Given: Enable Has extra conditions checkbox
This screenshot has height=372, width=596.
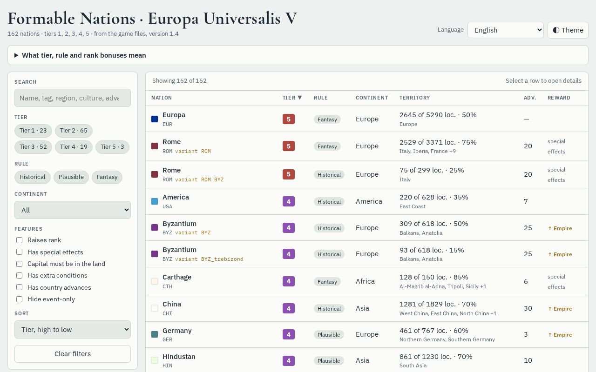Looking at the screenshot, I should click(x=20, y=275).
